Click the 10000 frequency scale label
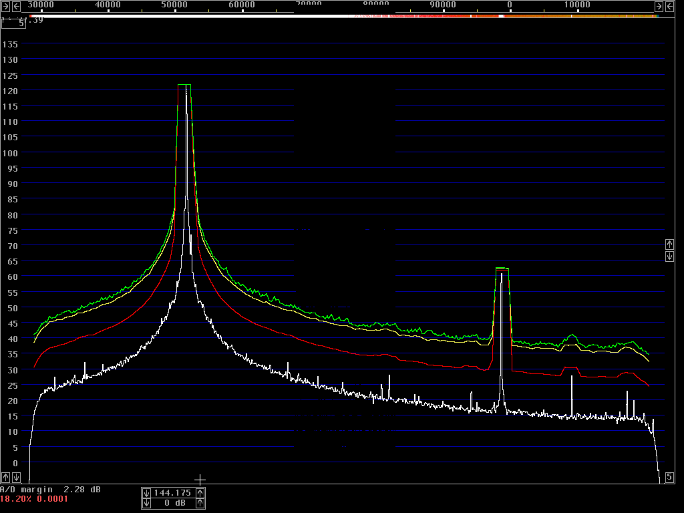Image resolution: width=684 pixels, height=513 pixels. [577, 5]
